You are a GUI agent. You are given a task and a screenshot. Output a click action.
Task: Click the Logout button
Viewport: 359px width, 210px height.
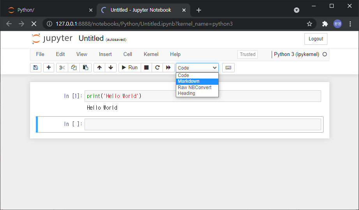(316, 39)
